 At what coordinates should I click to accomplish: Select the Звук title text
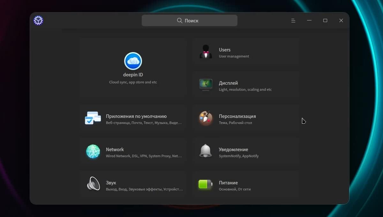[111, 183]
